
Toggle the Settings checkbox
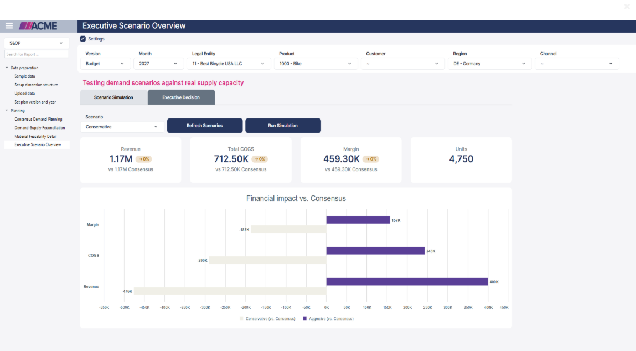82,39
